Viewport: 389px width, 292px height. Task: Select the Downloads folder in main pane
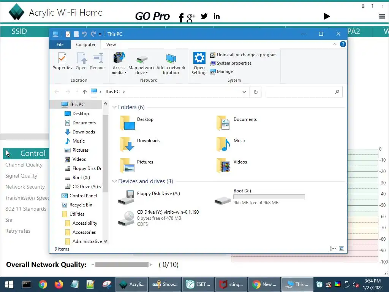(139, 144)
